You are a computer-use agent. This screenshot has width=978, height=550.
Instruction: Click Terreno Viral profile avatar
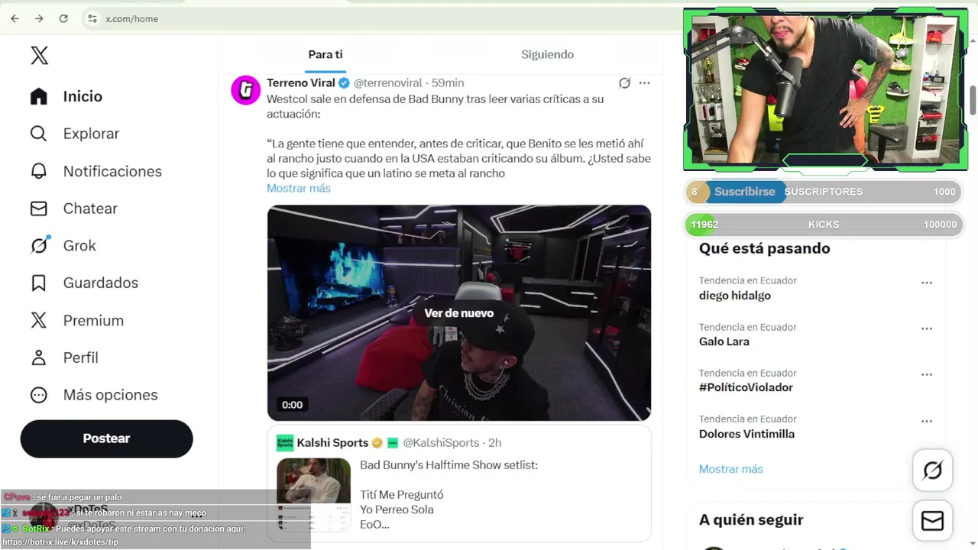tap(245, 90)
